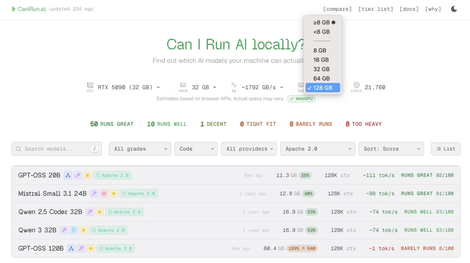Viewport: 470px width, 263px height.
Task: Click GPT-OSS 20B Apache 2.0 badge
Action: (x=112, y=175)
